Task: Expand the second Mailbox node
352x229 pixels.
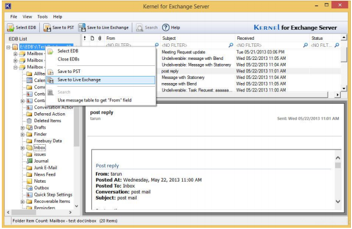Action: (x=15, y=61)
